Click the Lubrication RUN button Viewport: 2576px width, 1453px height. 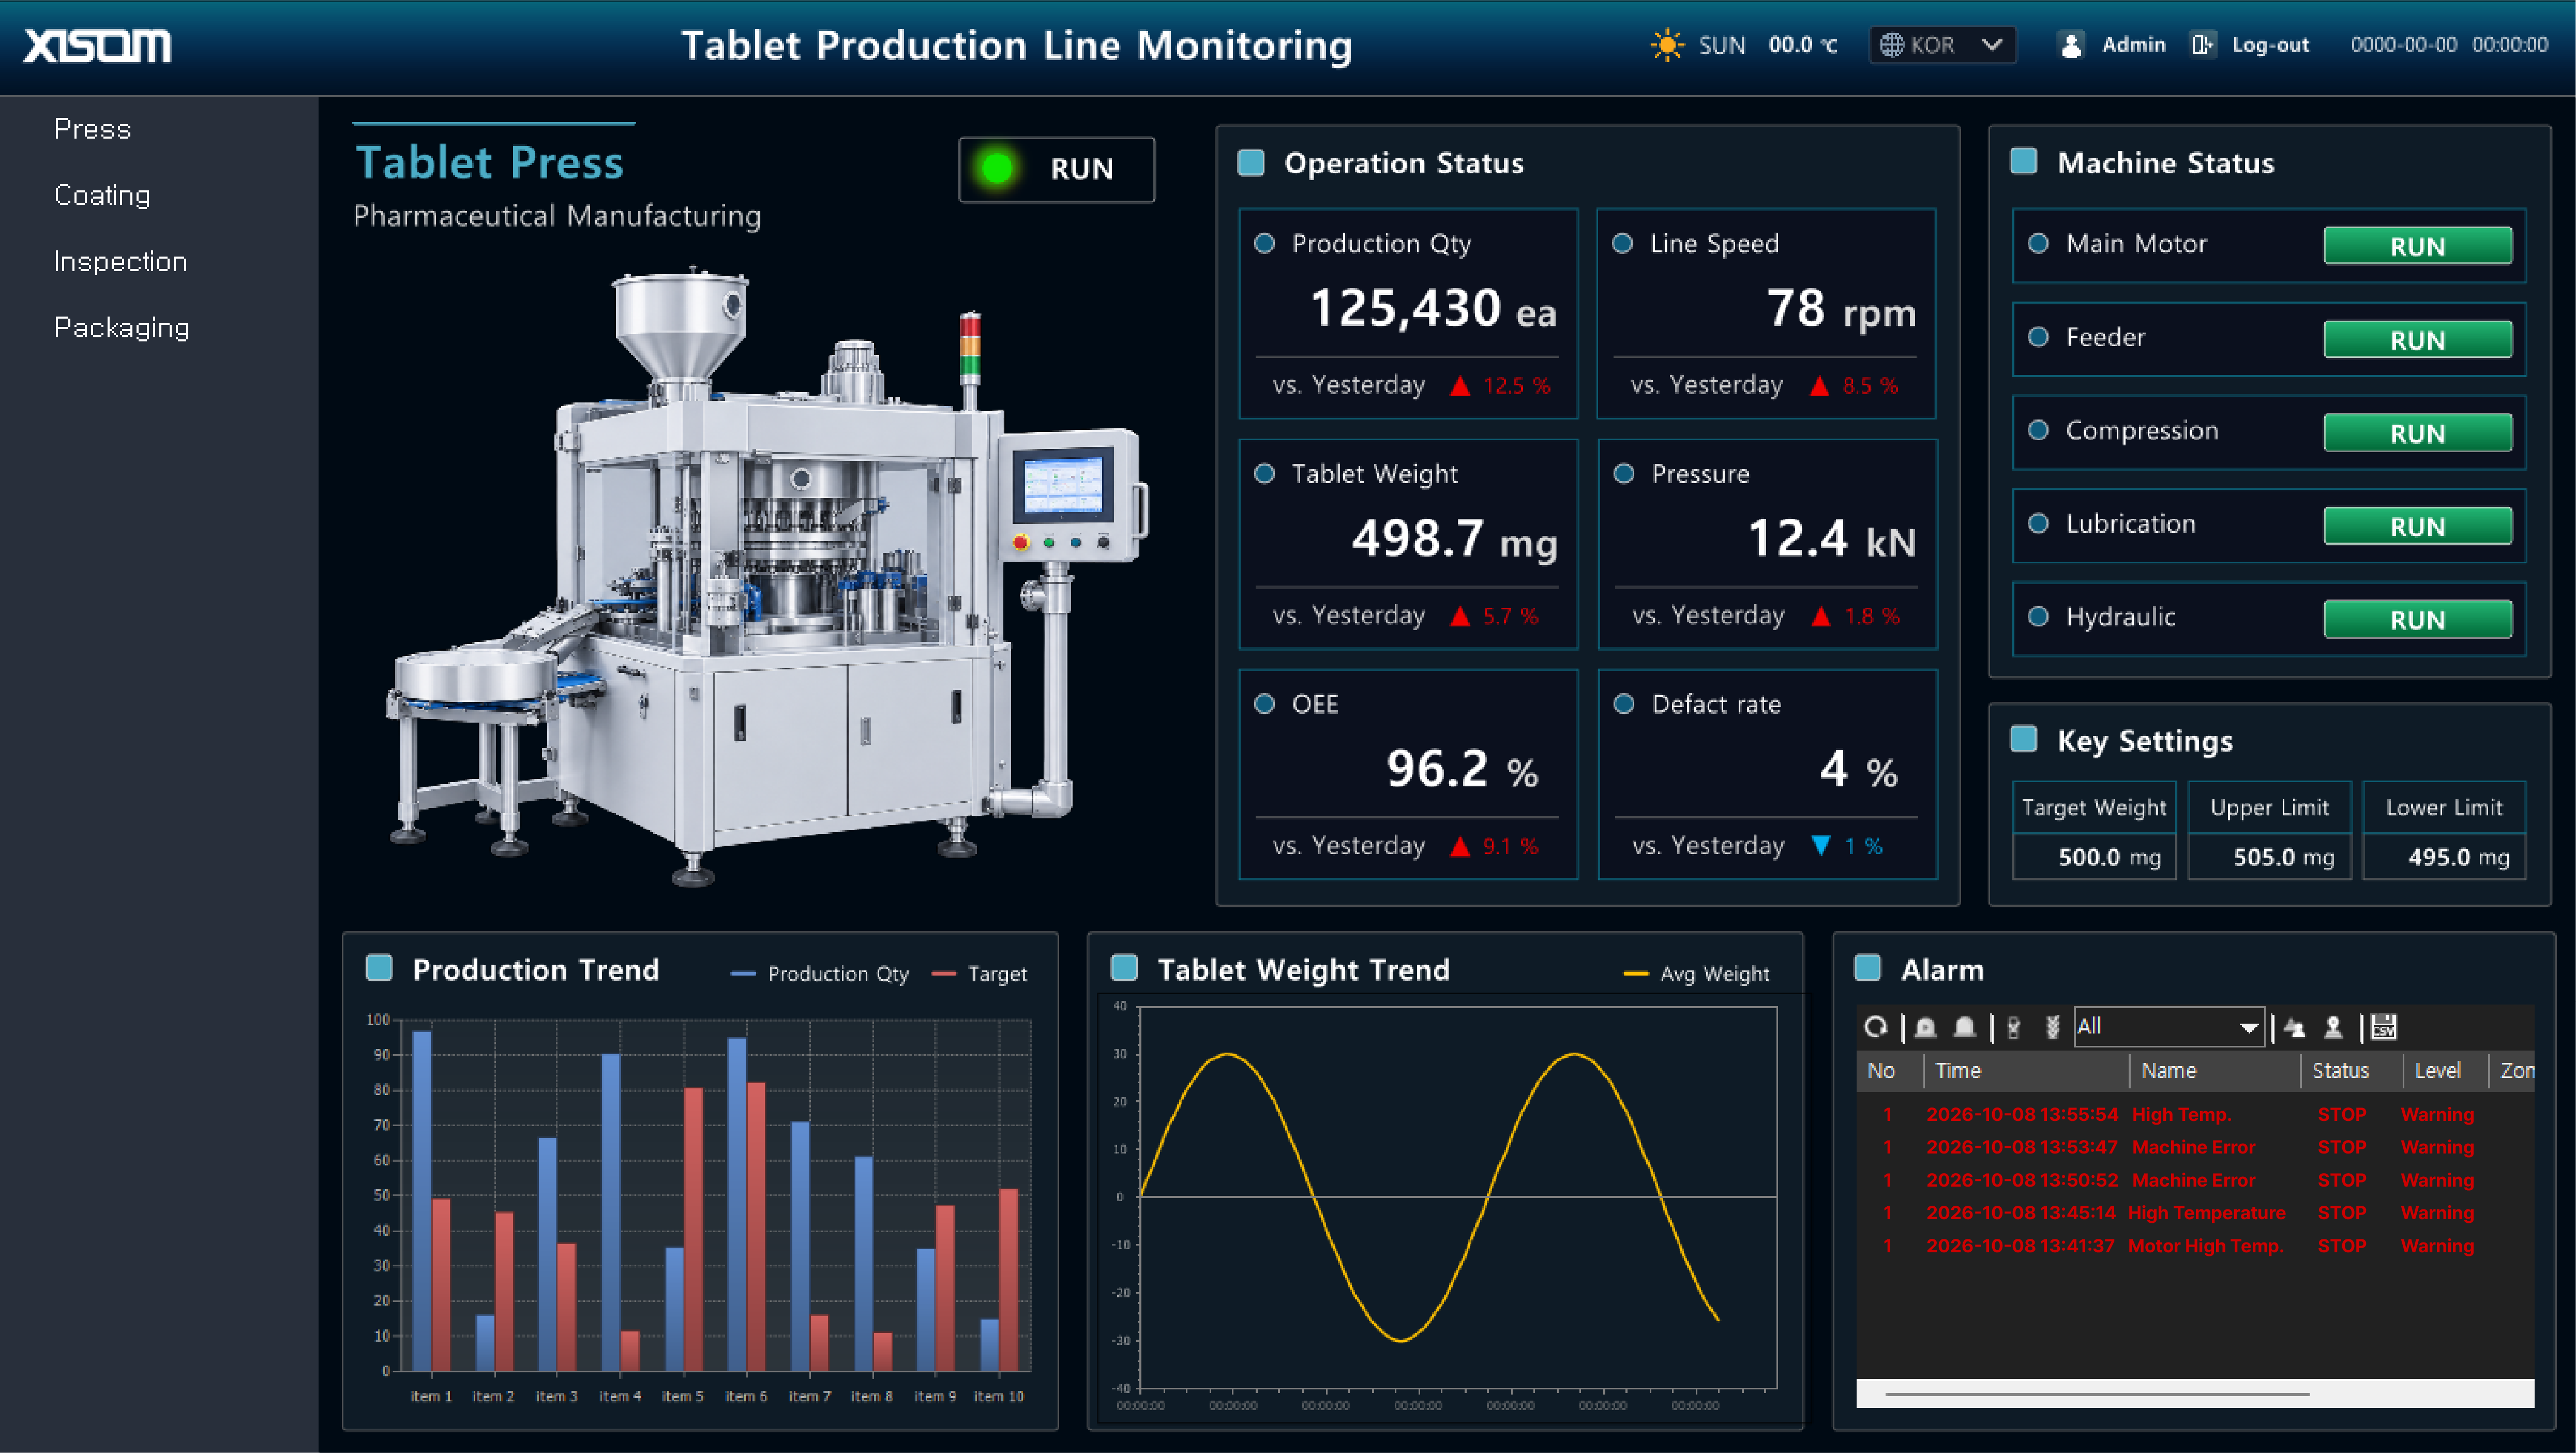[2417, 526]
